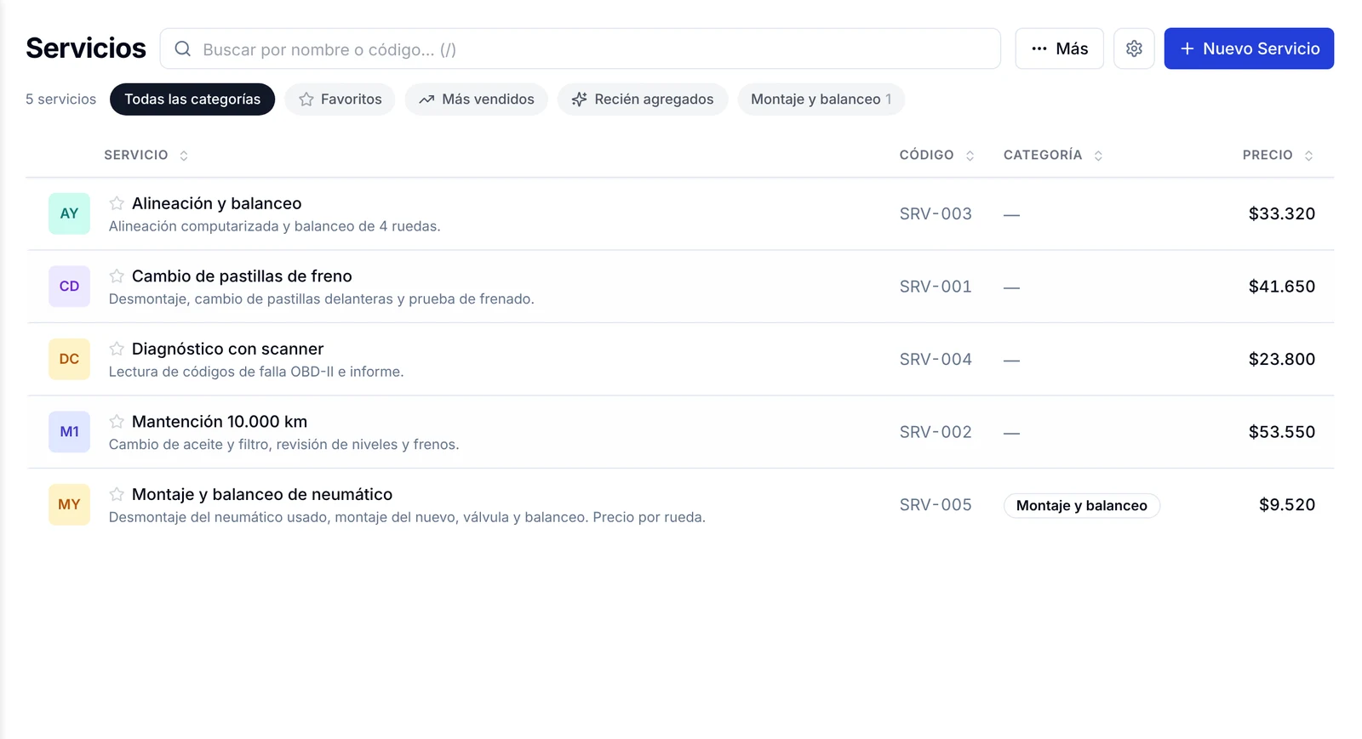Image resolution: width=1362 pixels, height=739 pixels.
Task: Toggle favorite star for Diagnóstico con scanner
Action: click(x=117, y=349)
